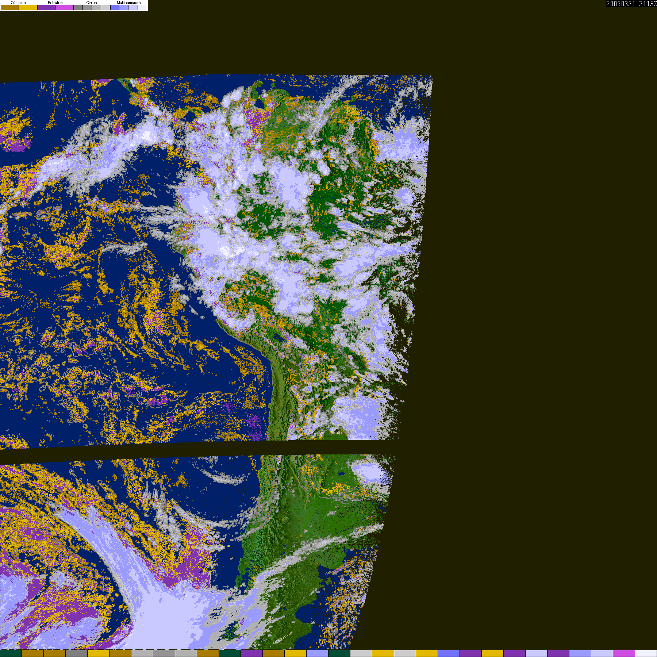Select the dark brown Cúmulos legend swatch
The width and height of the screenshot is (657, 657).
pyautogui.click(x=10, y=7)
